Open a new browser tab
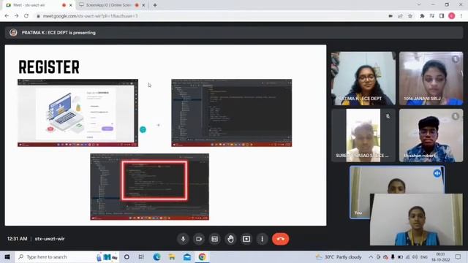 click(x=154, y=5)
